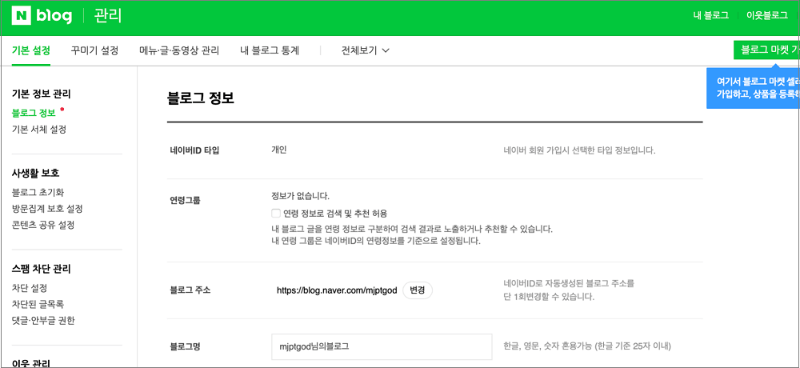The width and height of the screenshot is (800, 368).
Task: Open 차단 설정 in spam management
Action: tap(29, 288)
